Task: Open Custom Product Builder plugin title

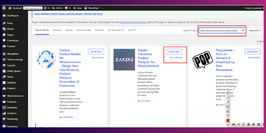Action: click(70, 68)
